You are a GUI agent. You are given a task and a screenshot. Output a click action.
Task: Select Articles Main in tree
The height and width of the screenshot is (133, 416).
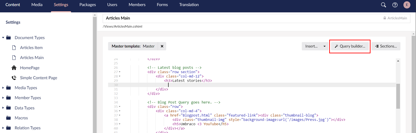[x=32, y=58]
